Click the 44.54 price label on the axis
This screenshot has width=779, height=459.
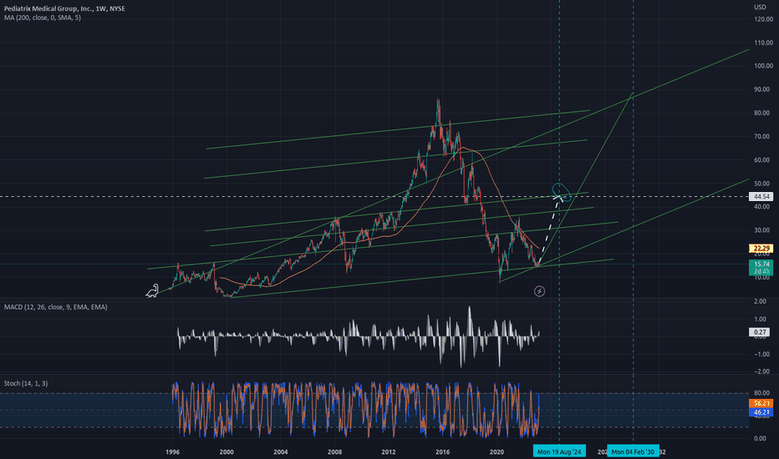pyautogui.click(x=761, y=196)
